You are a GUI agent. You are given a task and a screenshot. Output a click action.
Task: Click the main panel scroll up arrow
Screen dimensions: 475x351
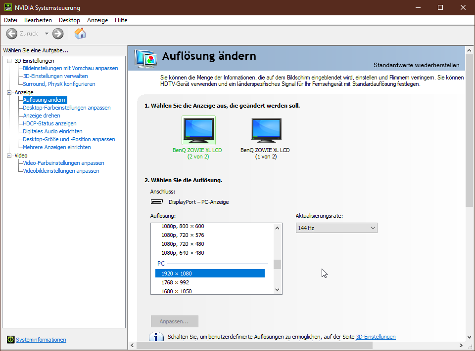coord(469,50)
